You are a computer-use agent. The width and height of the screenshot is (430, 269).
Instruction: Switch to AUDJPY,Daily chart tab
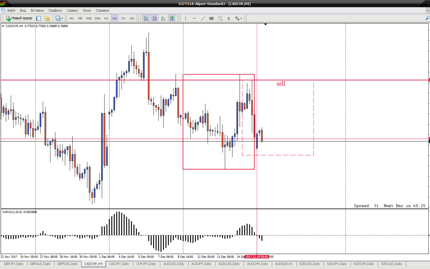coord(201,264)
